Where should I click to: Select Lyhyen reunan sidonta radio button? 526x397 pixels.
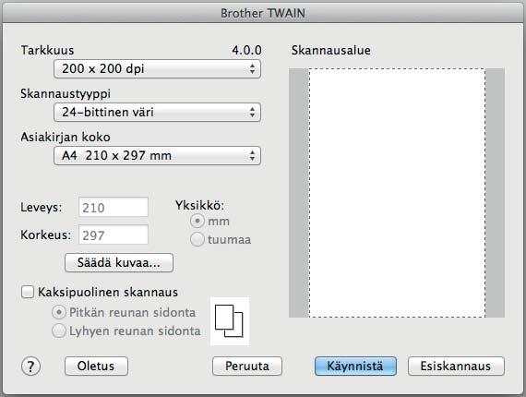click(x=59, y=331)
